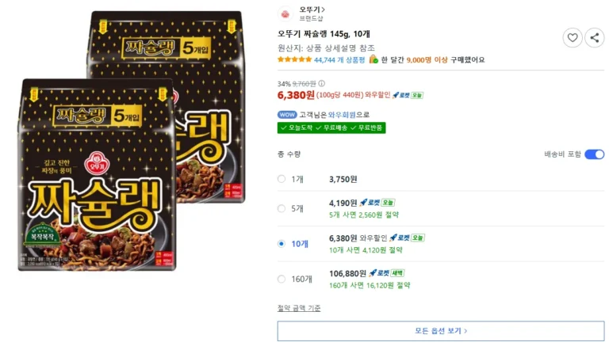Click the Ottogi brand logo icon
The image size is (609, 346).
(x=285, y=13)
